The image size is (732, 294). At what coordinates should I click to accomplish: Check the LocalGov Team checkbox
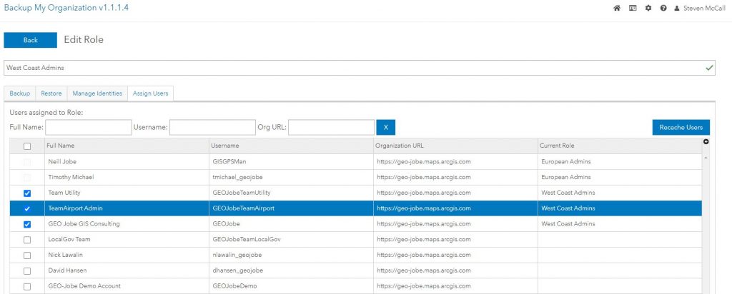click(27, 239)
